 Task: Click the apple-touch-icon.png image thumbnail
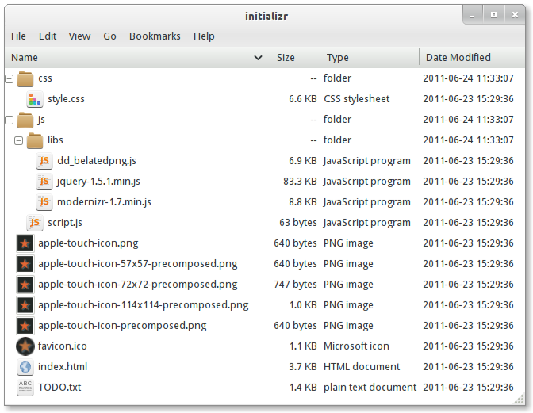click(25, 243)
